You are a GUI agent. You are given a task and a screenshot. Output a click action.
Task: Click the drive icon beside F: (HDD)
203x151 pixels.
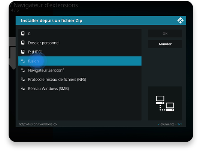tap(23, 52)
